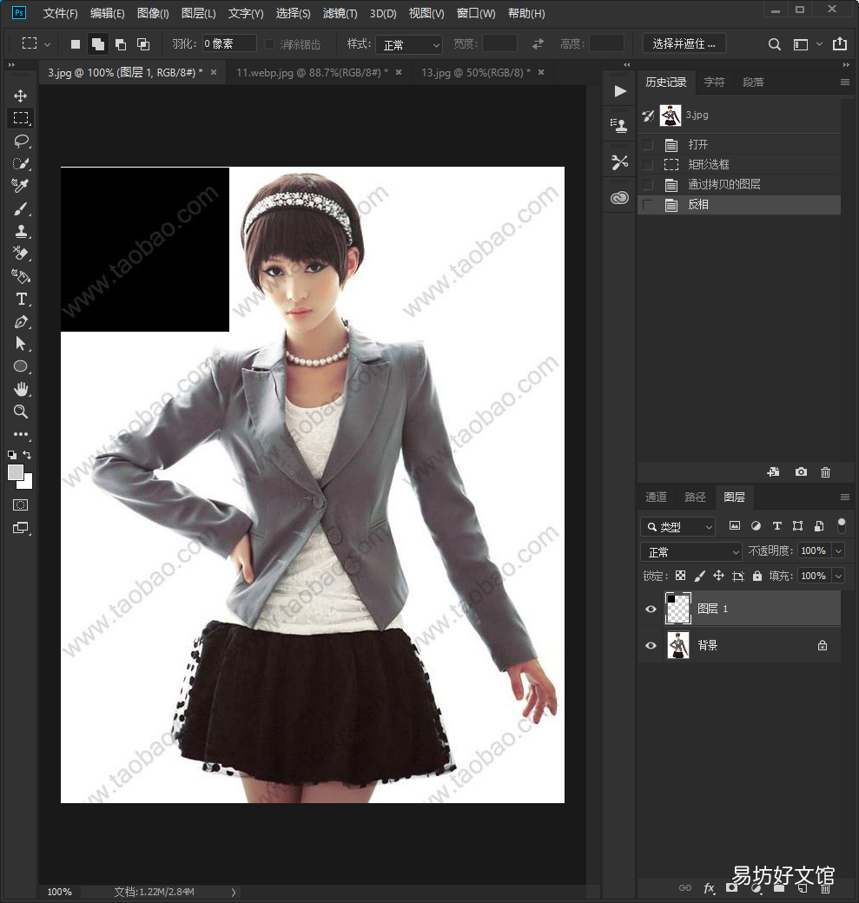
Task: Pick the Hand tool
Action: (x=21, y=390)
